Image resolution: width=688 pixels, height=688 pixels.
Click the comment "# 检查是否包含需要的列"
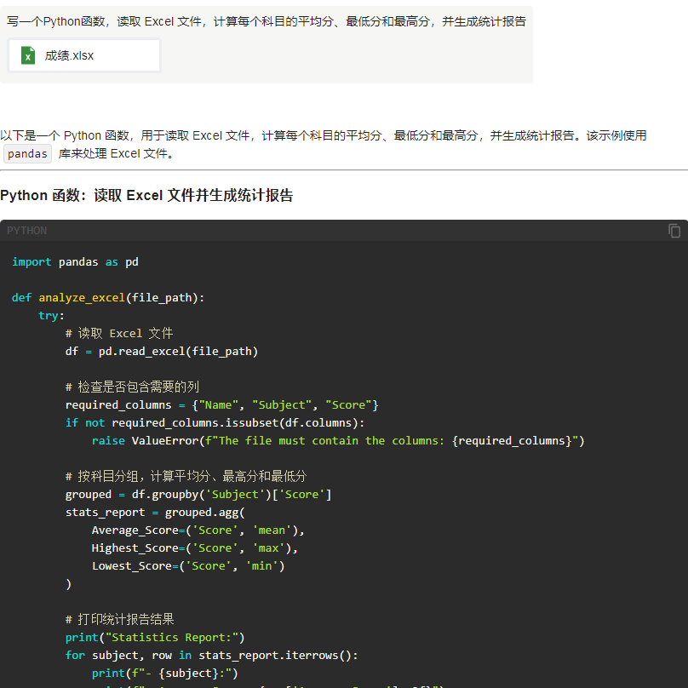click(132, 387)
